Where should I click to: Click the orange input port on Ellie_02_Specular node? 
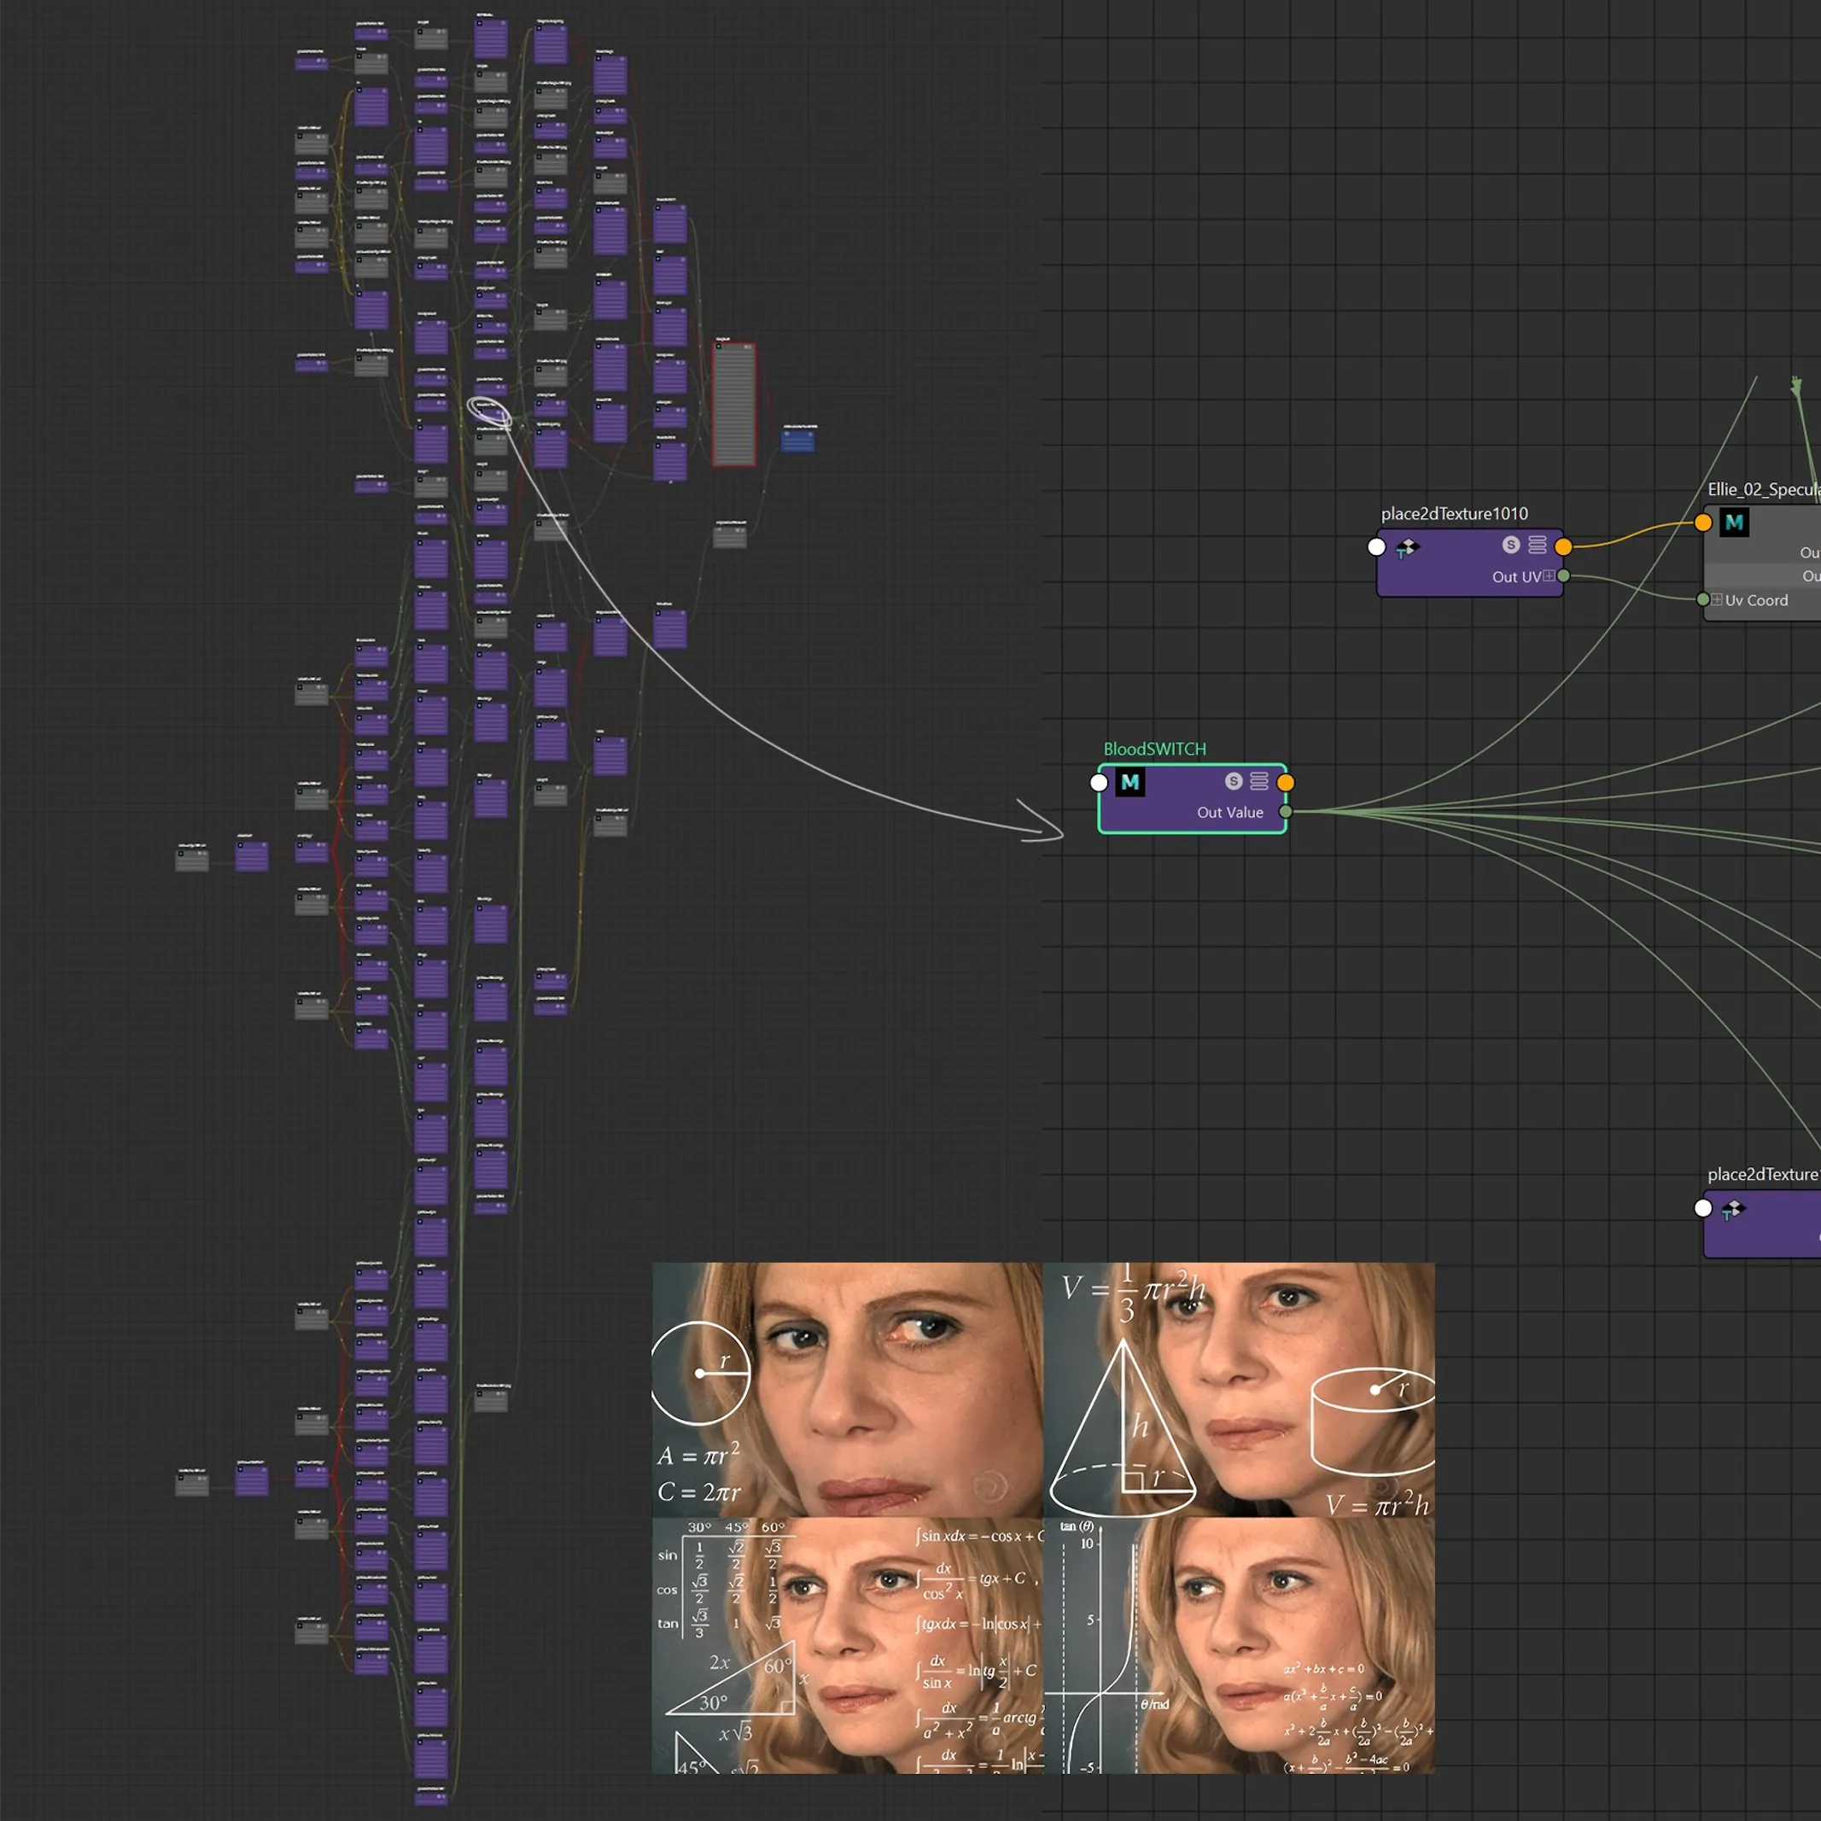click(1703, 522)
